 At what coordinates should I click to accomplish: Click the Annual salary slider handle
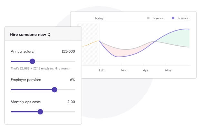pyautogui.click(x=32, y=61)
